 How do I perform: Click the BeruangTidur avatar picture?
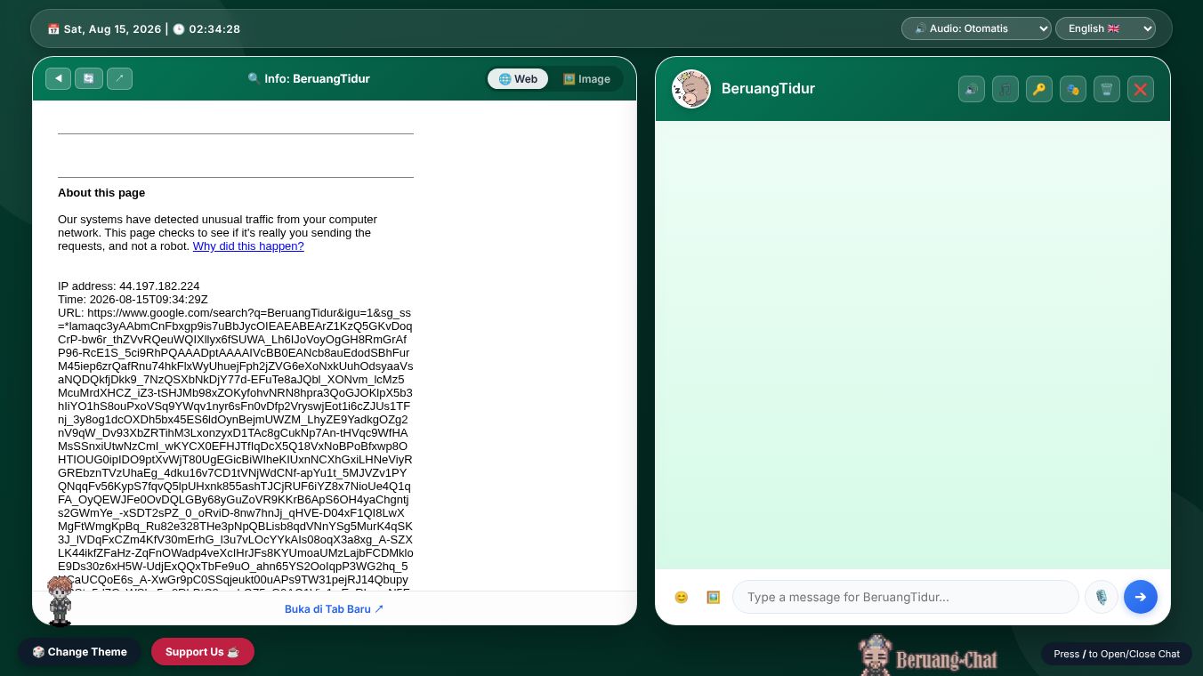(x=691, y=89)
